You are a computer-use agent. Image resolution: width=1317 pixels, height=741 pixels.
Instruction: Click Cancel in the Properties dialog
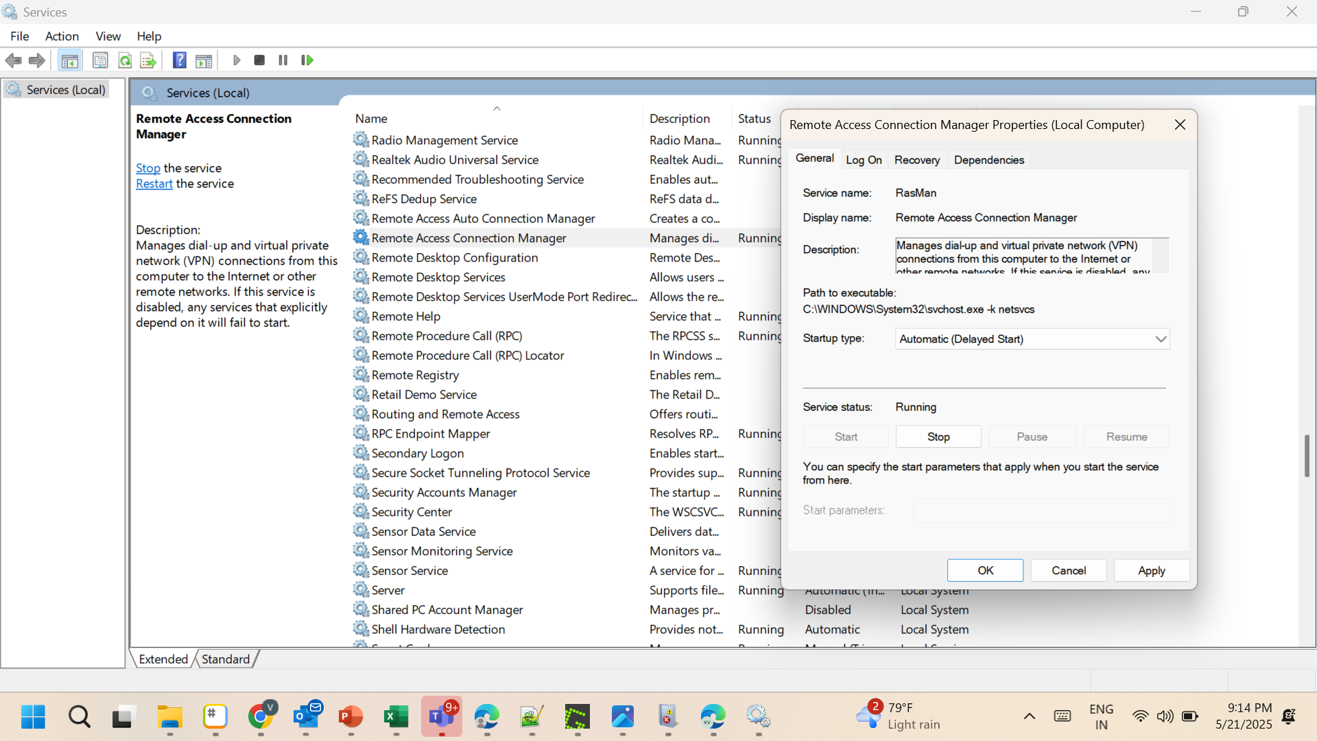click(x=1068, y=571)
